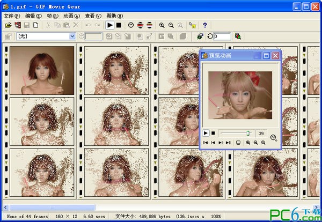This screenshot has width=322, height=222.
Task: Click the preview frame position slider
Action: (248, 134)
